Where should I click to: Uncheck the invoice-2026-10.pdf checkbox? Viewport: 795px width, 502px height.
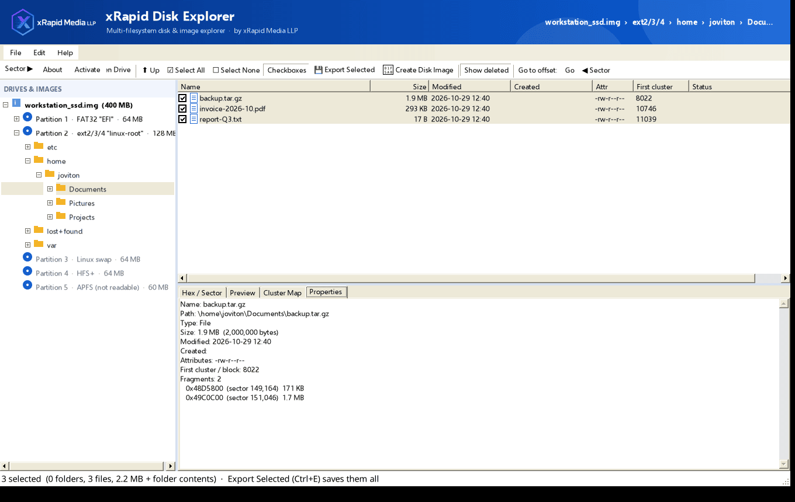pos(182,109)
